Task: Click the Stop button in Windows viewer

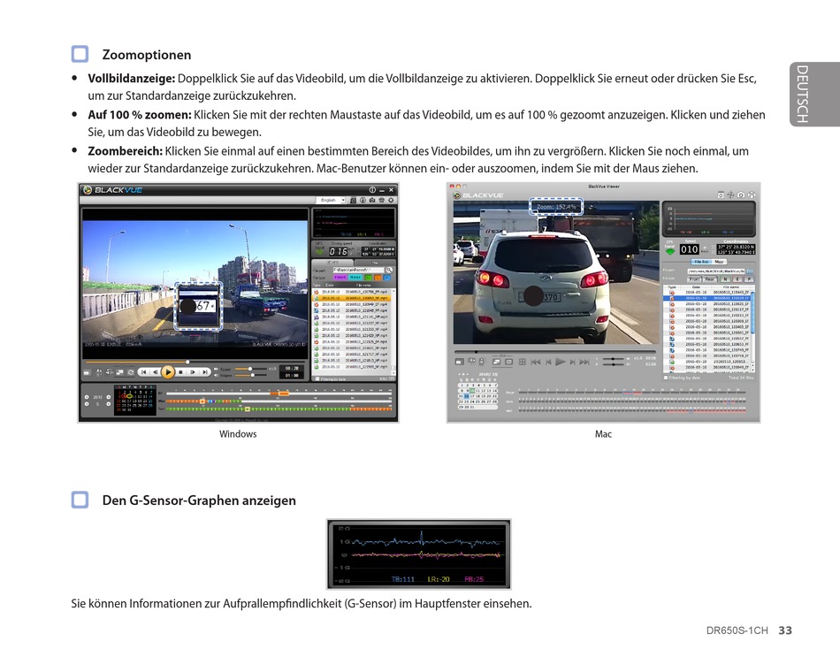Action: [180, 372]
